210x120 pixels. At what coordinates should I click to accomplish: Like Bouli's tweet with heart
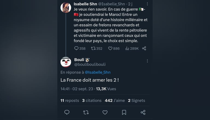pos(105,112)
